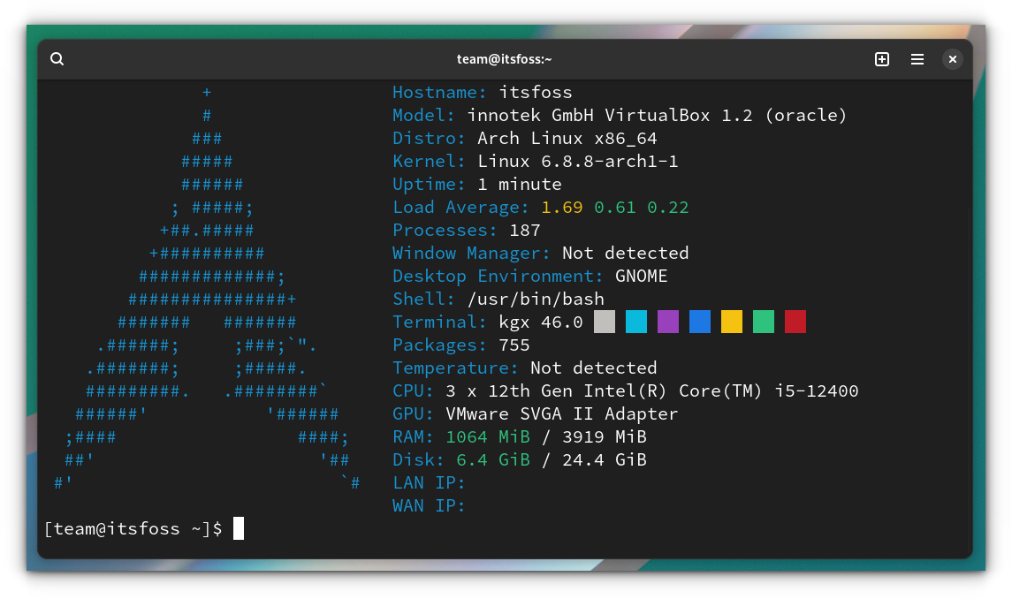This screenshot has width=1012, height=599.
Task: Select the gray terminal color swatch
Action: coord(605,322)
